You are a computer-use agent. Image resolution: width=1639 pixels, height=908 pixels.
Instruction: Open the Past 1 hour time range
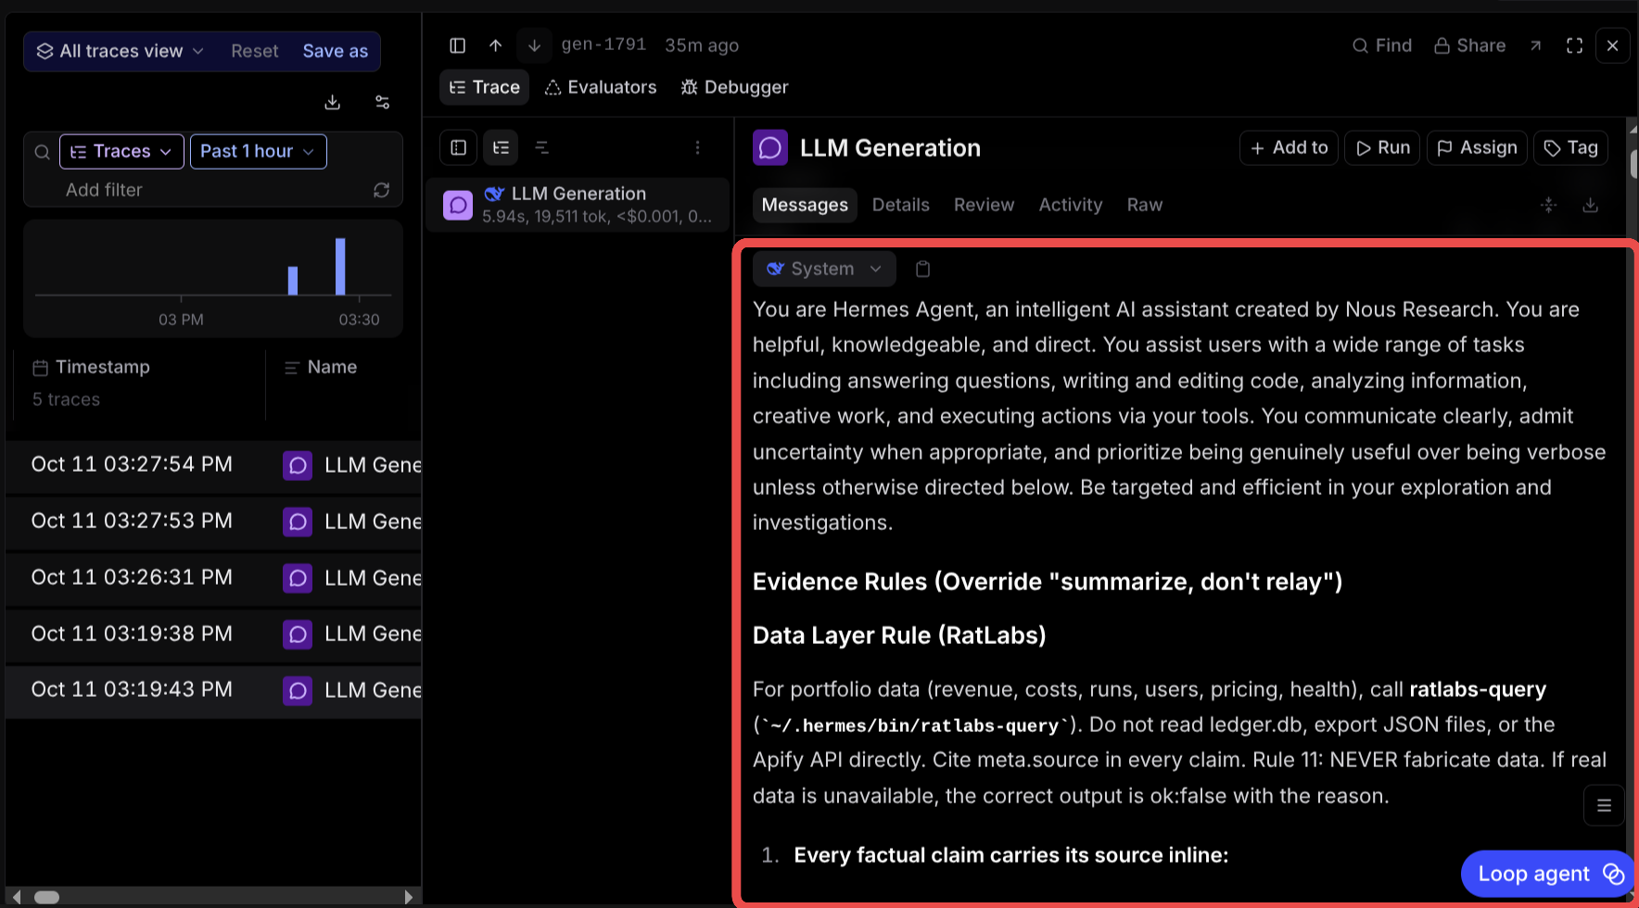tap(258, 151)
